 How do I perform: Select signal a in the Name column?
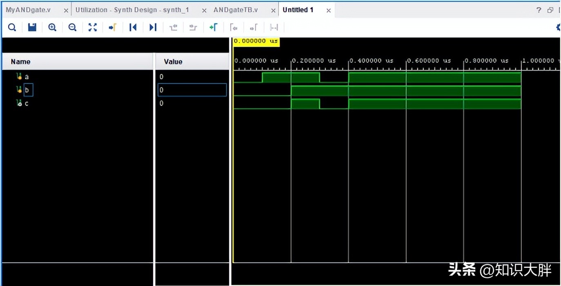[27, 76]
